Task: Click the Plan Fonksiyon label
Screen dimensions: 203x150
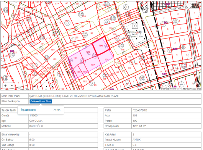Action: point(11,102)
